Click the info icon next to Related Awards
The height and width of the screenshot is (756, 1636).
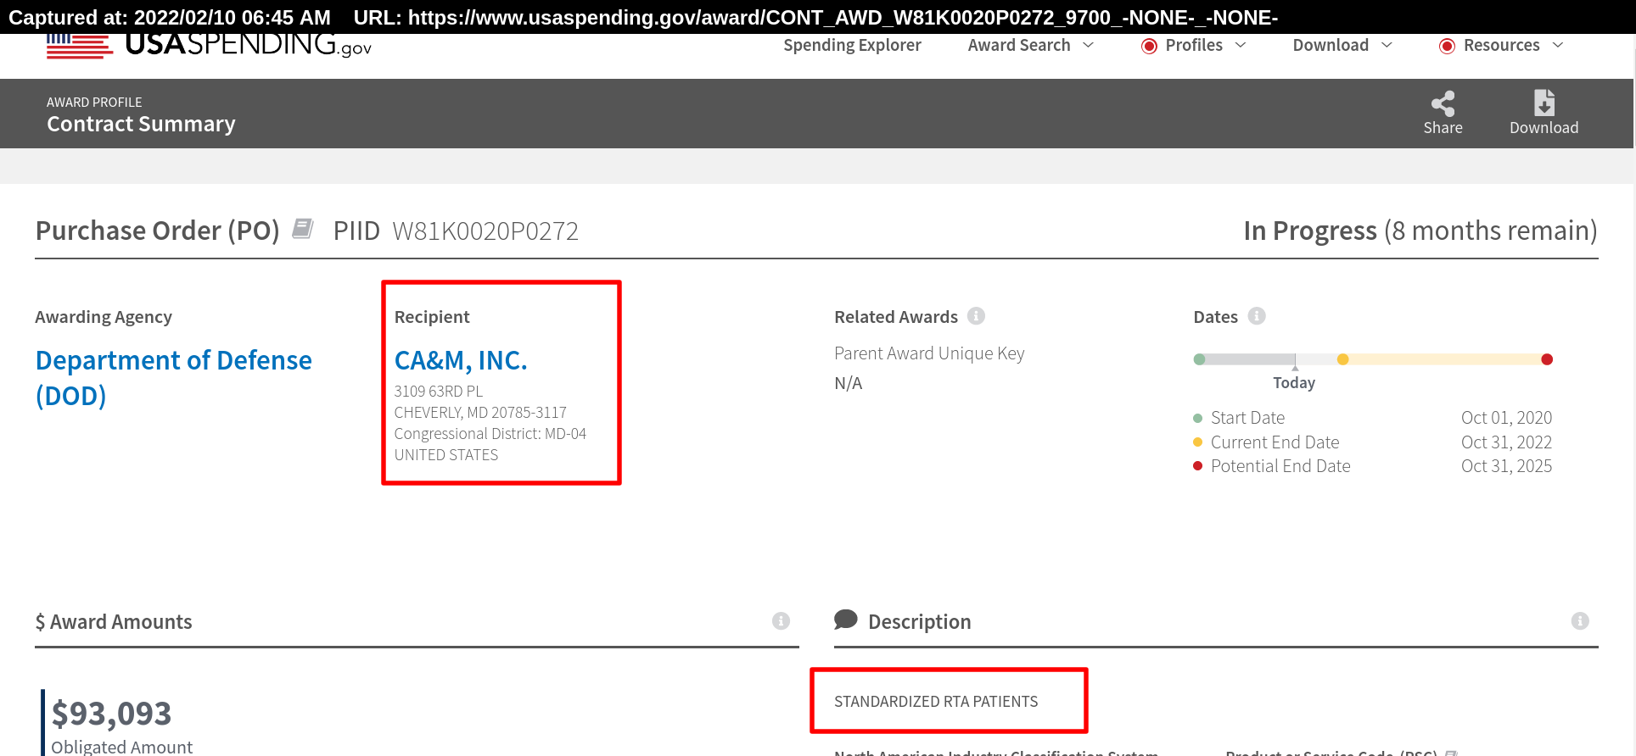(977, 316)
